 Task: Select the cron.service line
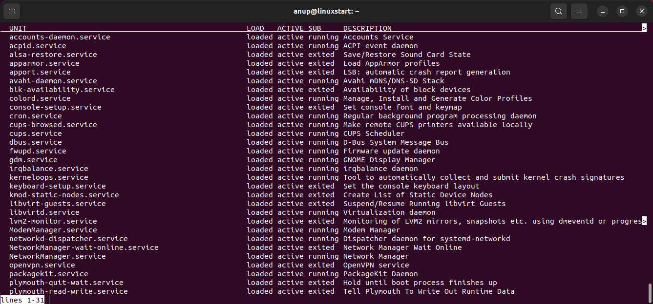pyautogui.click(x=35, y=116)
